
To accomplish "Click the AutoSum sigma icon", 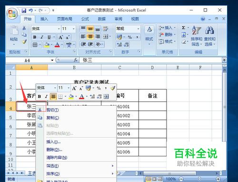I will 184,28.
